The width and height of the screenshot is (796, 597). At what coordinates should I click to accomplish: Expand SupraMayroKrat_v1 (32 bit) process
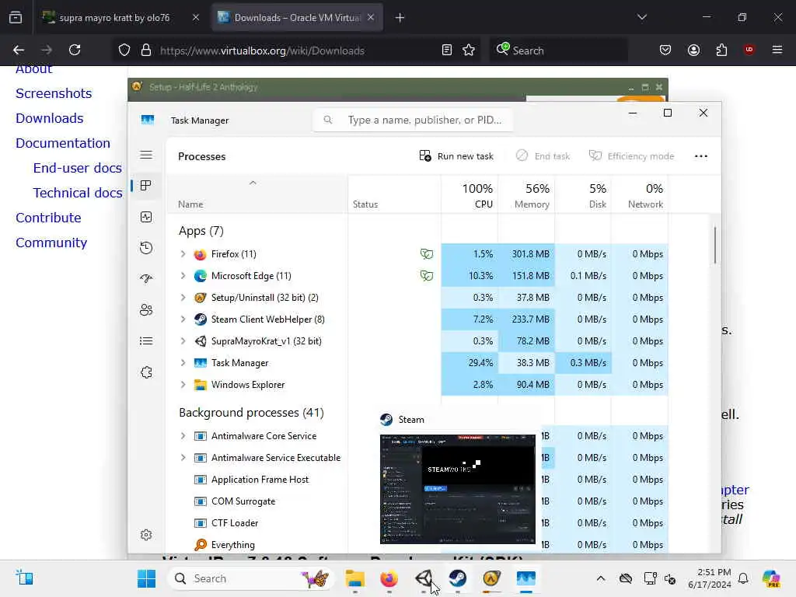[x=183, y=341]
